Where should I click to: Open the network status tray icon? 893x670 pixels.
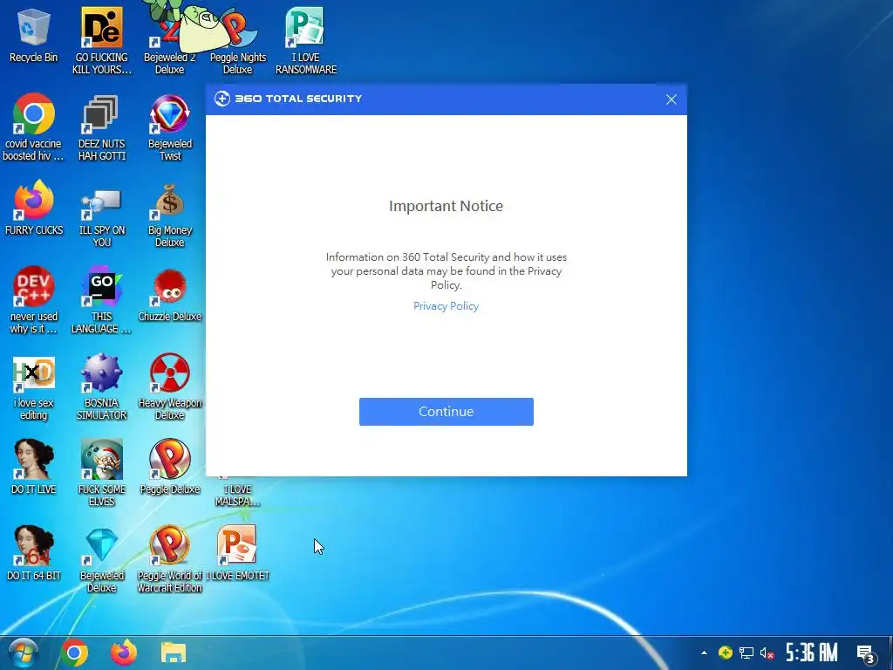746,653
